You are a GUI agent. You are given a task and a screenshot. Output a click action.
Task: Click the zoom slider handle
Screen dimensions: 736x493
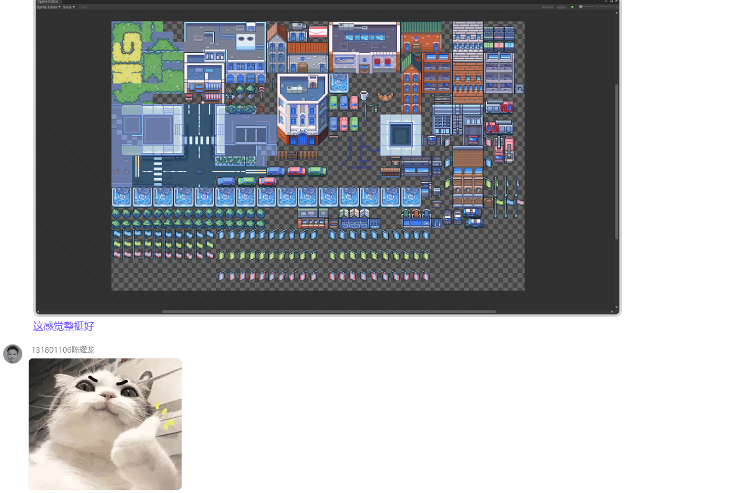[x=581, y=7]
